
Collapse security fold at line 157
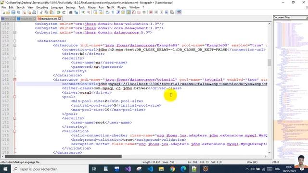click(15, 58)
